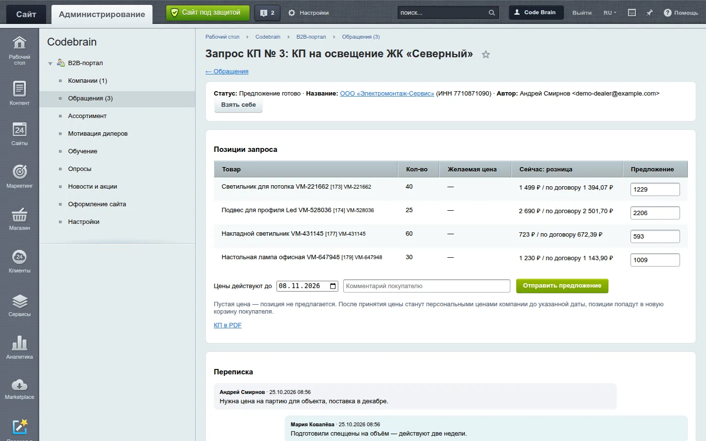
Task: Click the pin panel icon
Action: pos(650,13)
